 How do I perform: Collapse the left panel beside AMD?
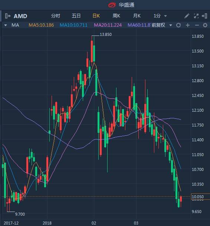point(7,16)
